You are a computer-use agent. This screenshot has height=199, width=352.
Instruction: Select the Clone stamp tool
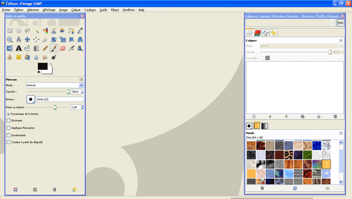coord(10,57)
